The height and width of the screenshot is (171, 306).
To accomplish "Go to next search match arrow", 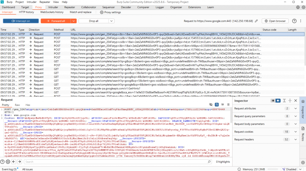I will tap(19, 162).
